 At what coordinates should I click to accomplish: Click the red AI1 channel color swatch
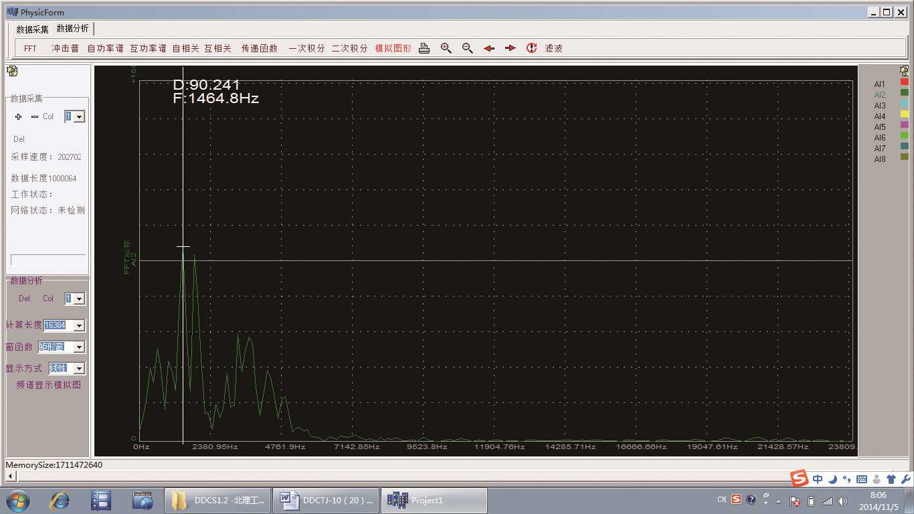point(905,82)
